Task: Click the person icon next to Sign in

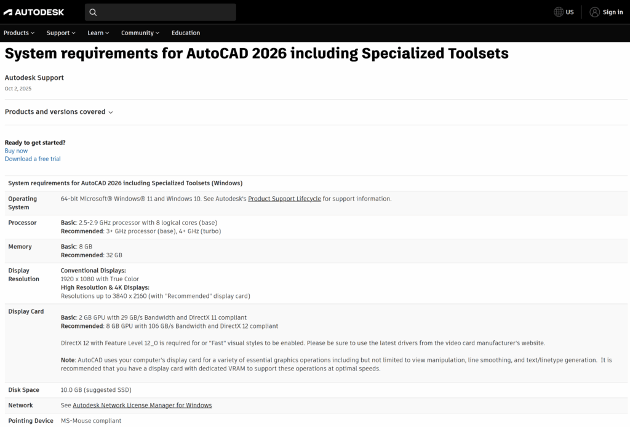Action: point(594,12)
